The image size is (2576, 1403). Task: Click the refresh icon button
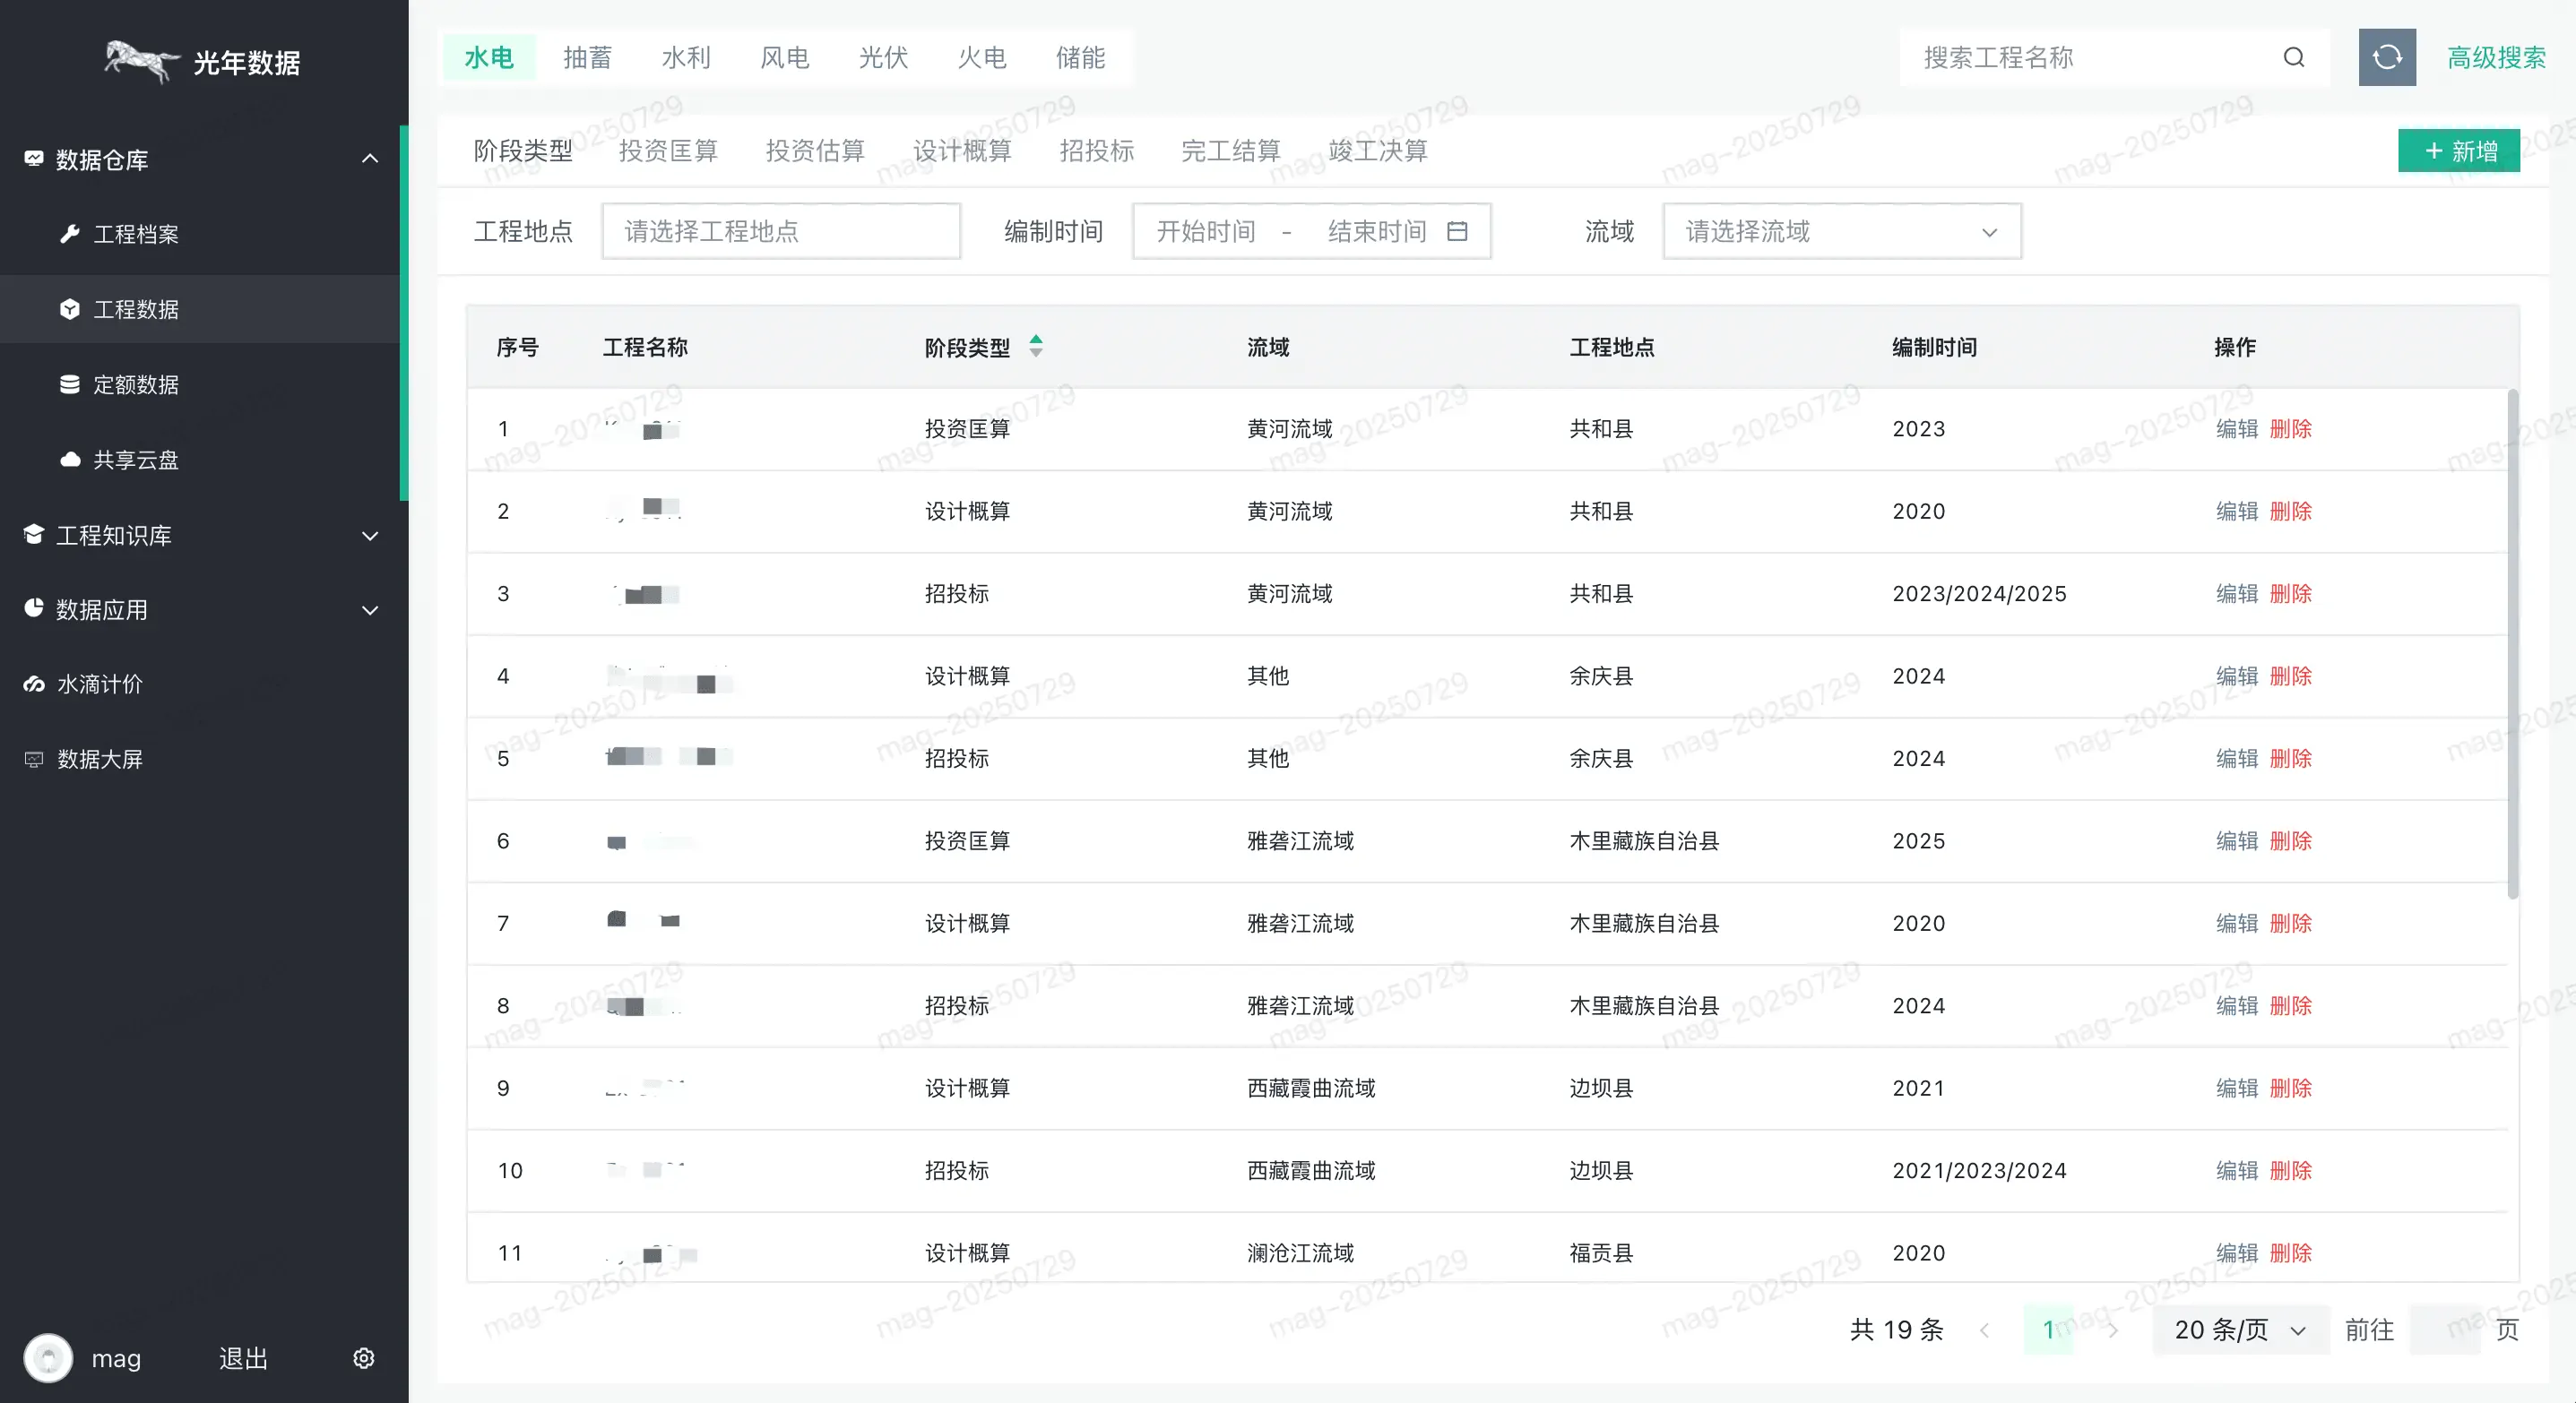pos(2386,57)
